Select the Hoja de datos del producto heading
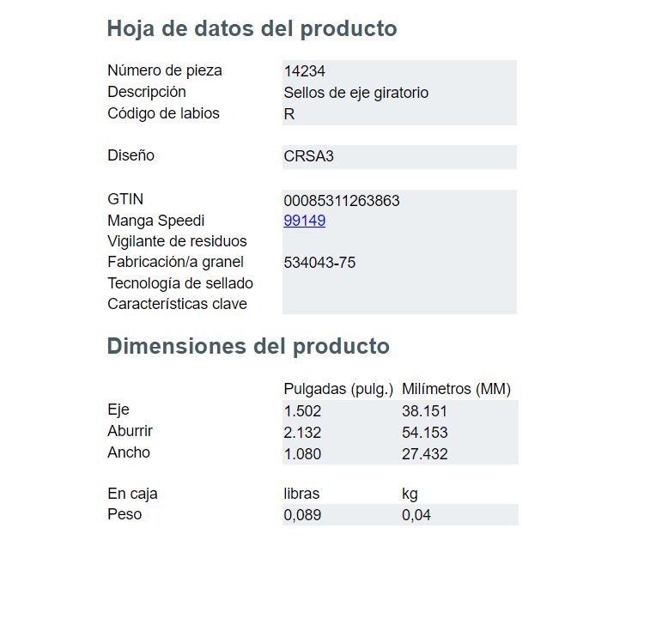 [252, 28]
